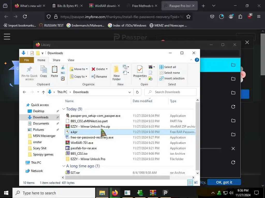The image size is (265, 198).
Task: Open WinRAR from the taskbar
Action: [153, 193]
